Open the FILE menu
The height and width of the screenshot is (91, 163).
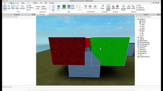click(5, 3)
